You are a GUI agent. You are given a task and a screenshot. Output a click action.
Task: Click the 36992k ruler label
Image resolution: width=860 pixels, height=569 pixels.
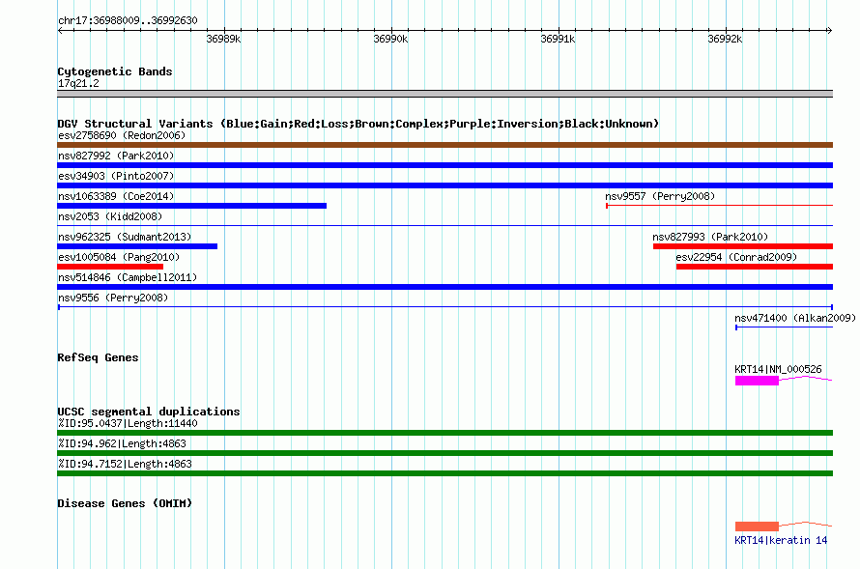725,39
